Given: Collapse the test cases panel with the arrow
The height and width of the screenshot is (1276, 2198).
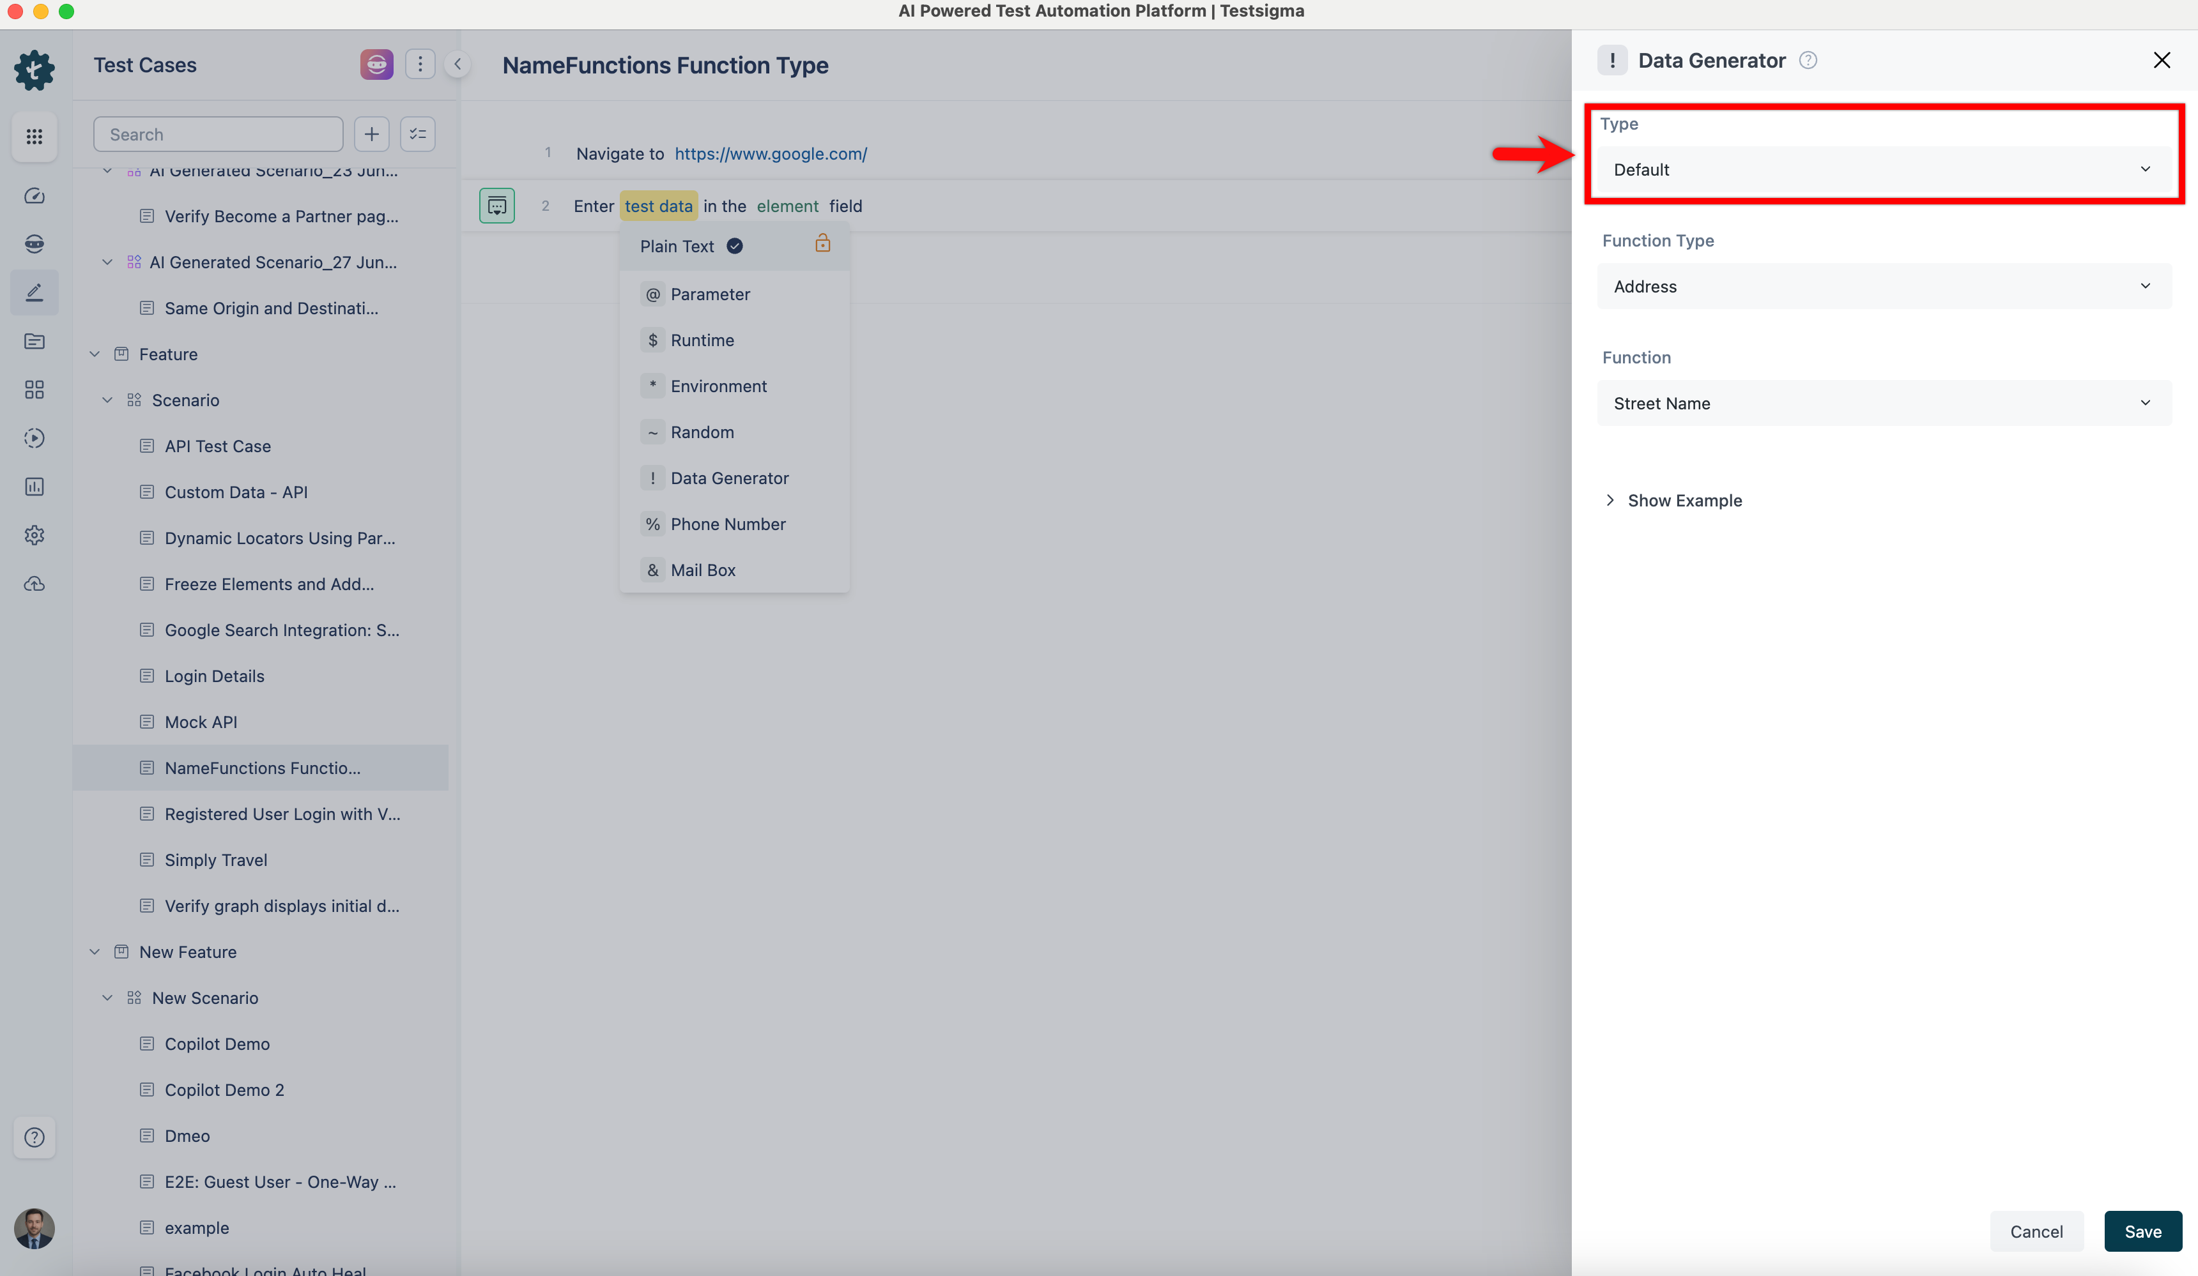Looking at the screenshot, I should point(457,65).
